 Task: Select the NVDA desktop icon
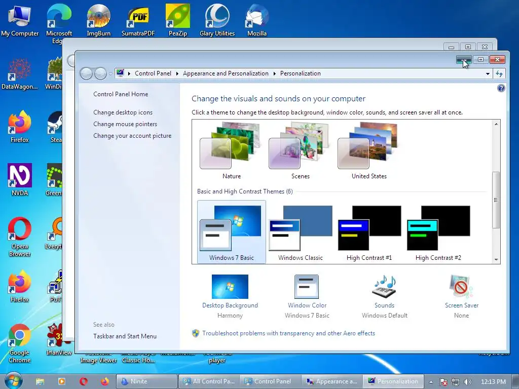tap(20, 180)
